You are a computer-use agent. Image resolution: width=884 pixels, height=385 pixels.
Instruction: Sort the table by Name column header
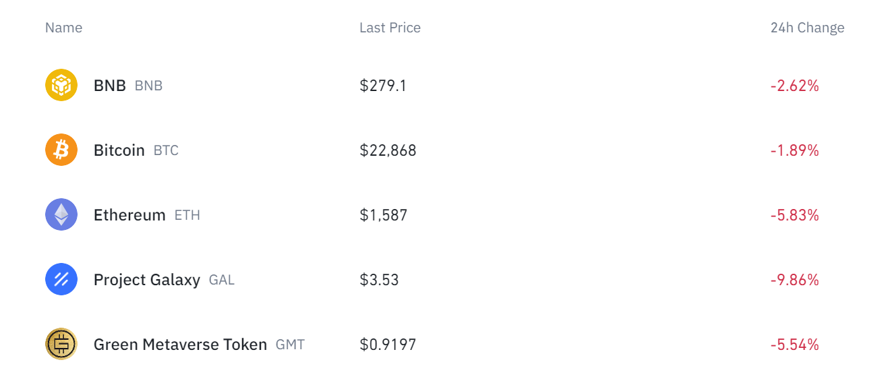point(63,28)
